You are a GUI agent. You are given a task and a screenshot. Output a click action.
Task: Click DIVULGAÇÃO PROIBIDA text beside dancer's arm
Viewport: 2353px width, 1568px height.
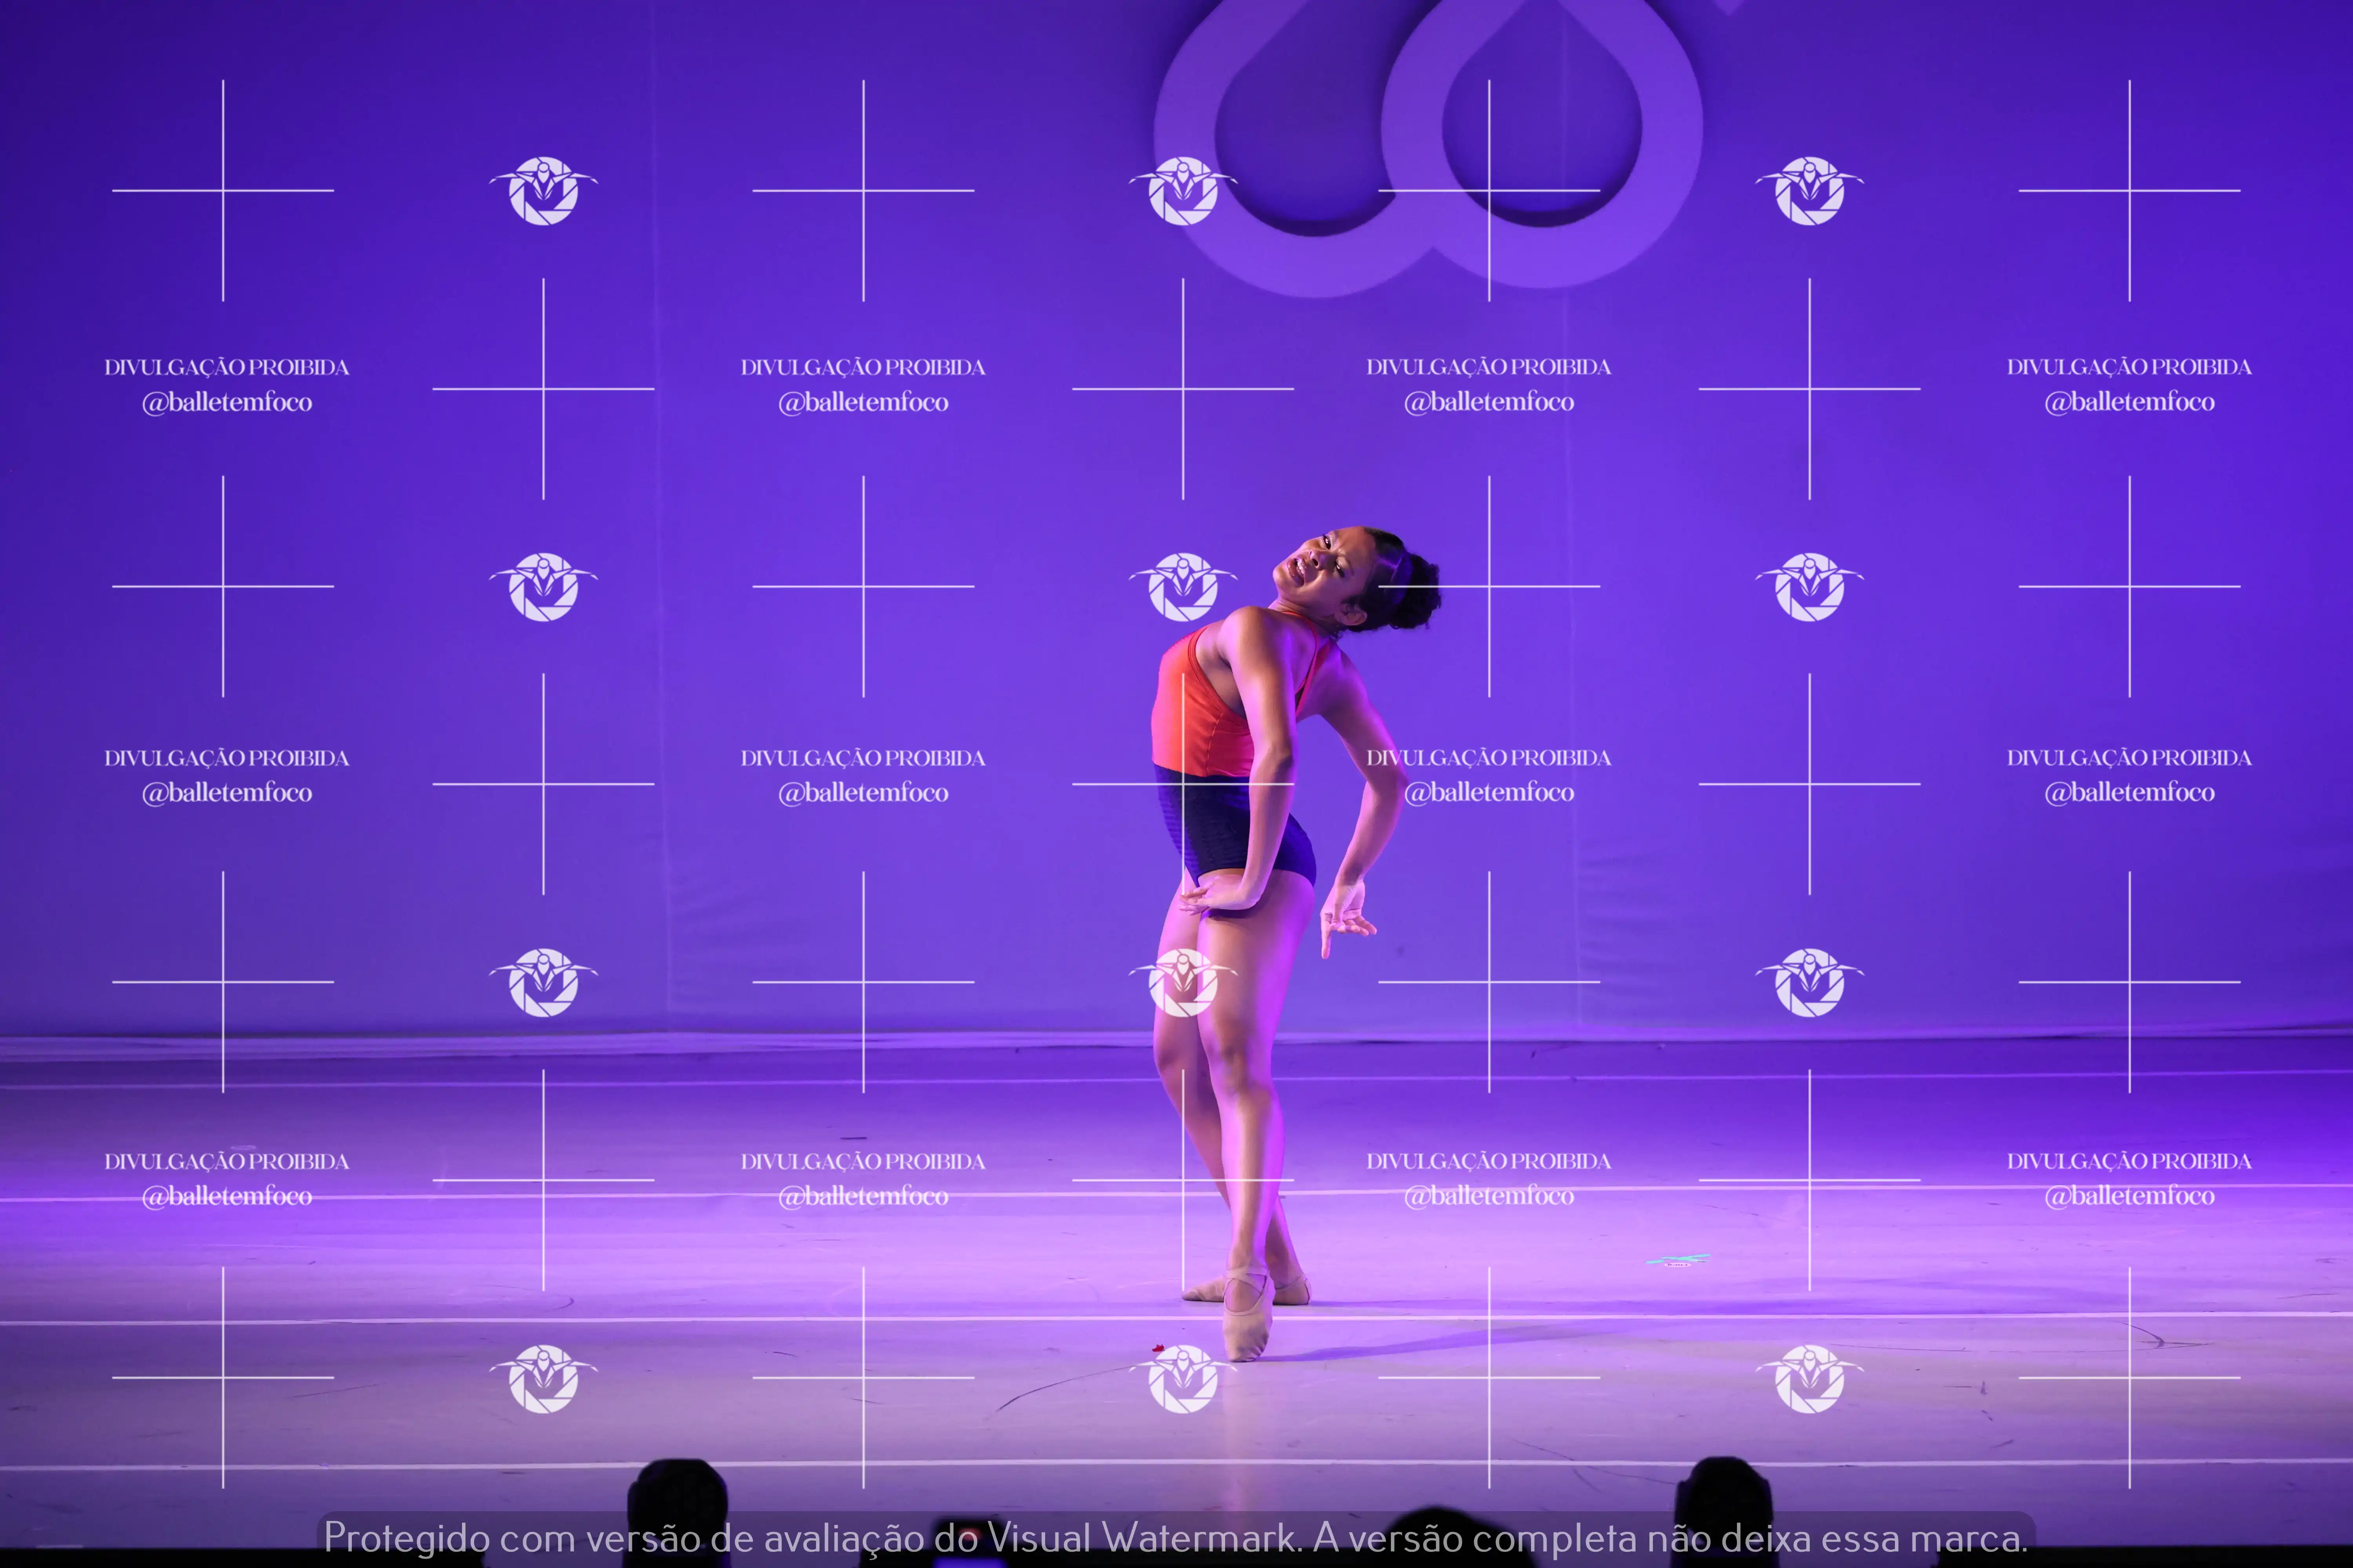(1489, 758)
